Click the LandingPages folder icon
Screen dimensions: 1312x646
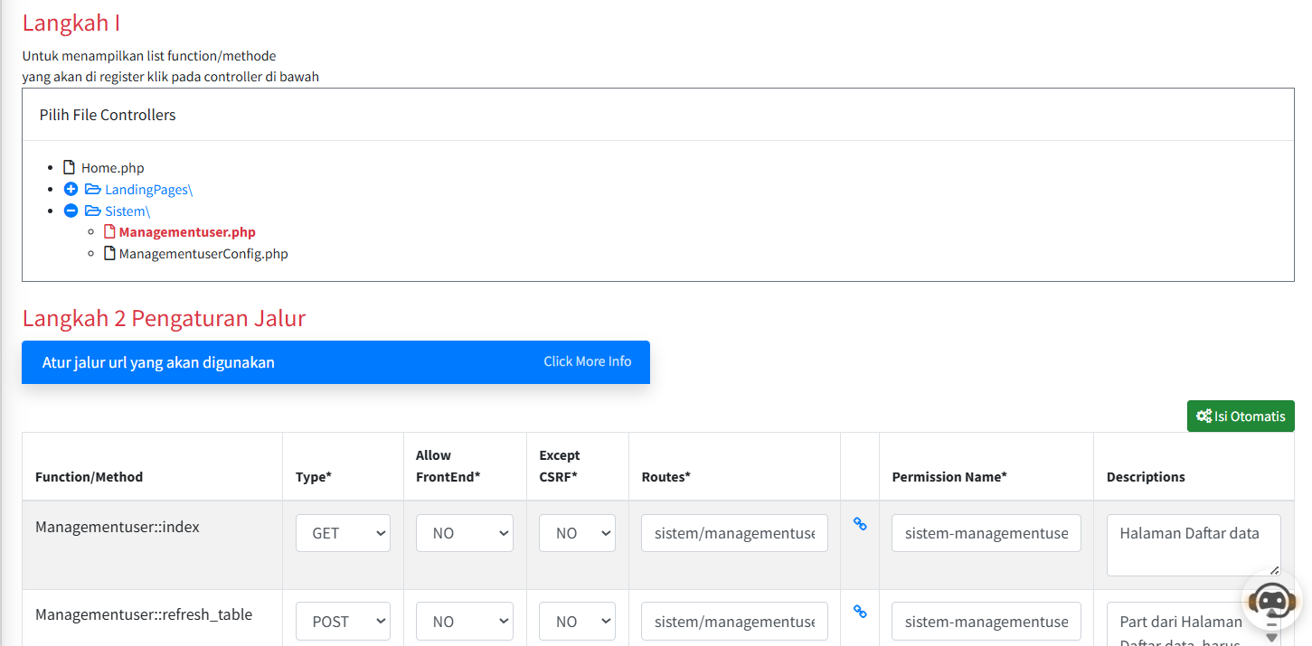point(92,190)
